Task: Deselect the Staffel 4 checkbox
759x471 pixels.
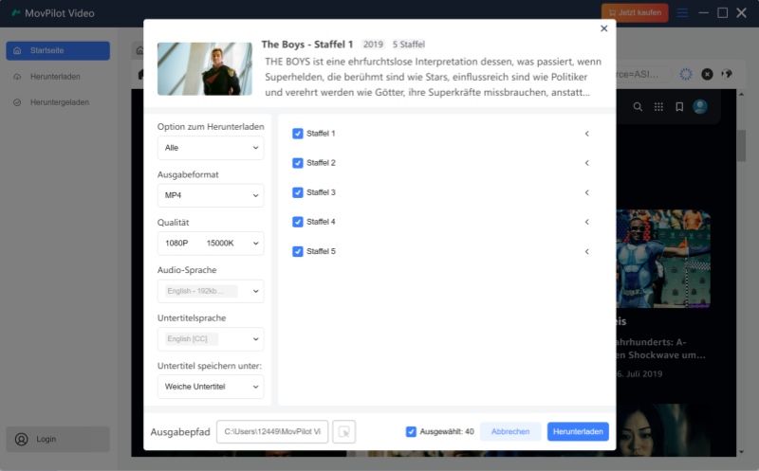Action: click(x=298, y=222)
